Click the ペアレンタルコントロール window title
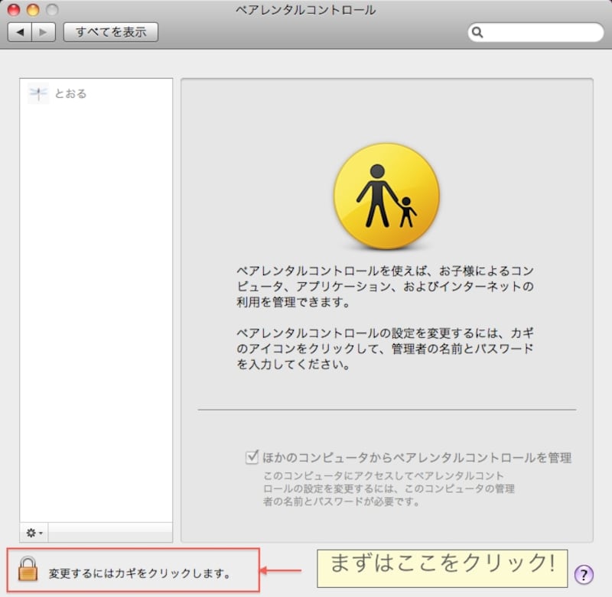This screenshot has width=612, height=597. click(x=305, y=10)
